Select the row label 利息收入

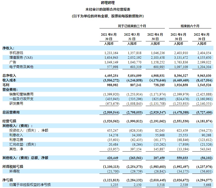pyautogui.click(x=16, y=135)
